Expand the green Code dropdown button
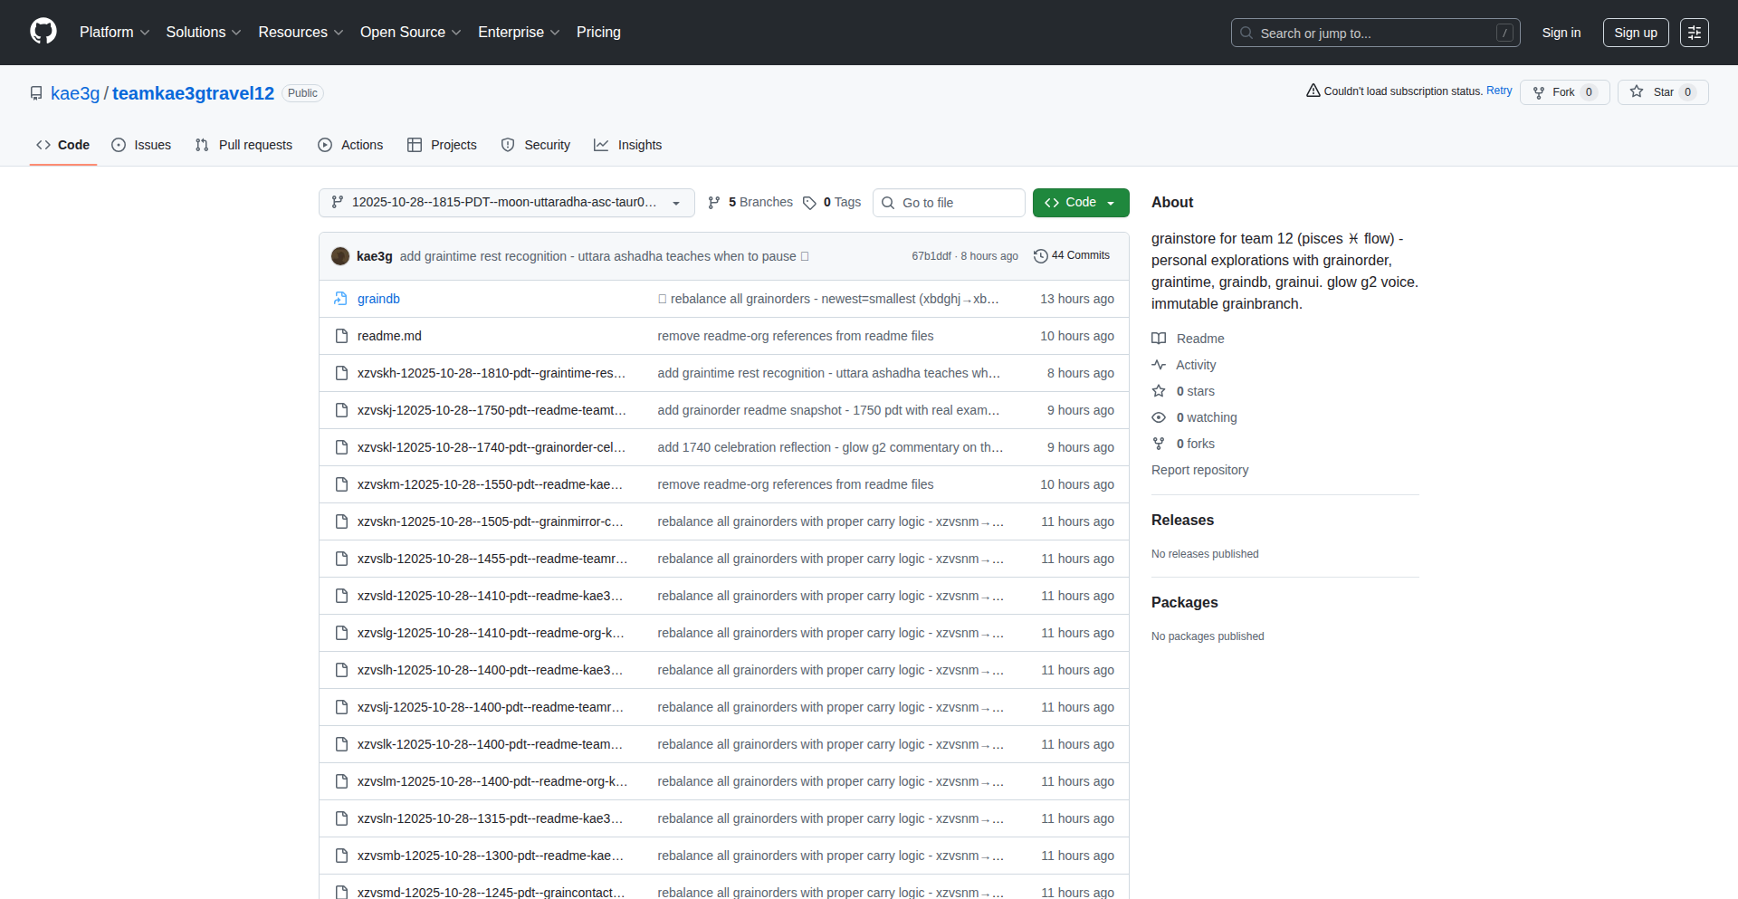 pos(1080,203)
